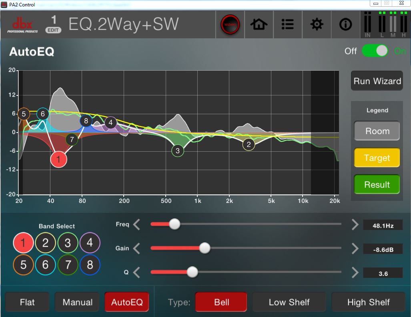Open the red Wizard button in header

pos(230,25)
